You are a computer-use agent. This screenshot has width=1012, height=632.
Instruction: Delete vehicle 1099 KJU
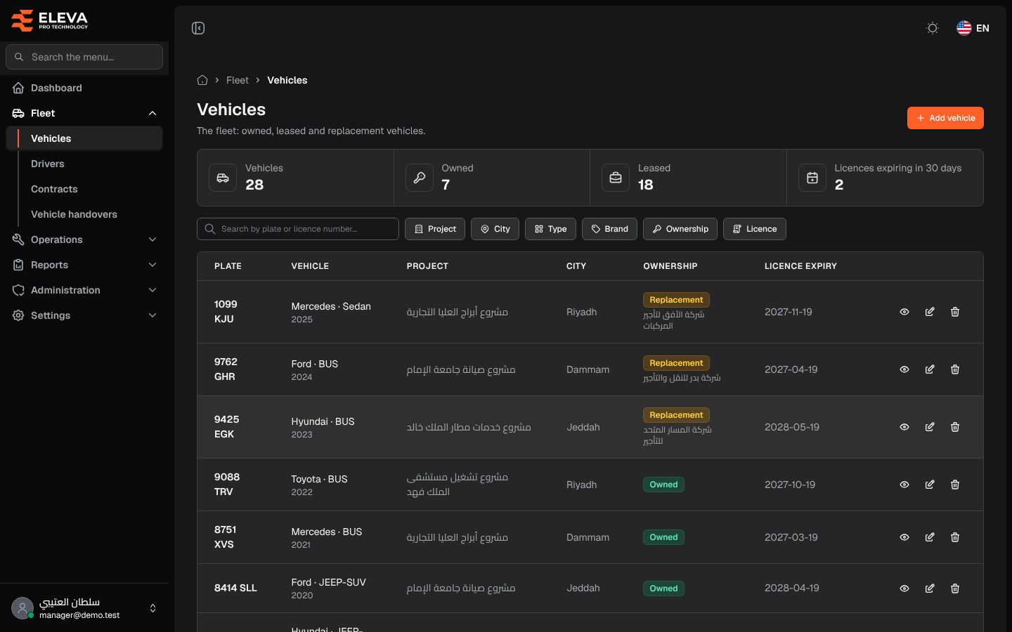pyautogui.click(x=955, y=312)
